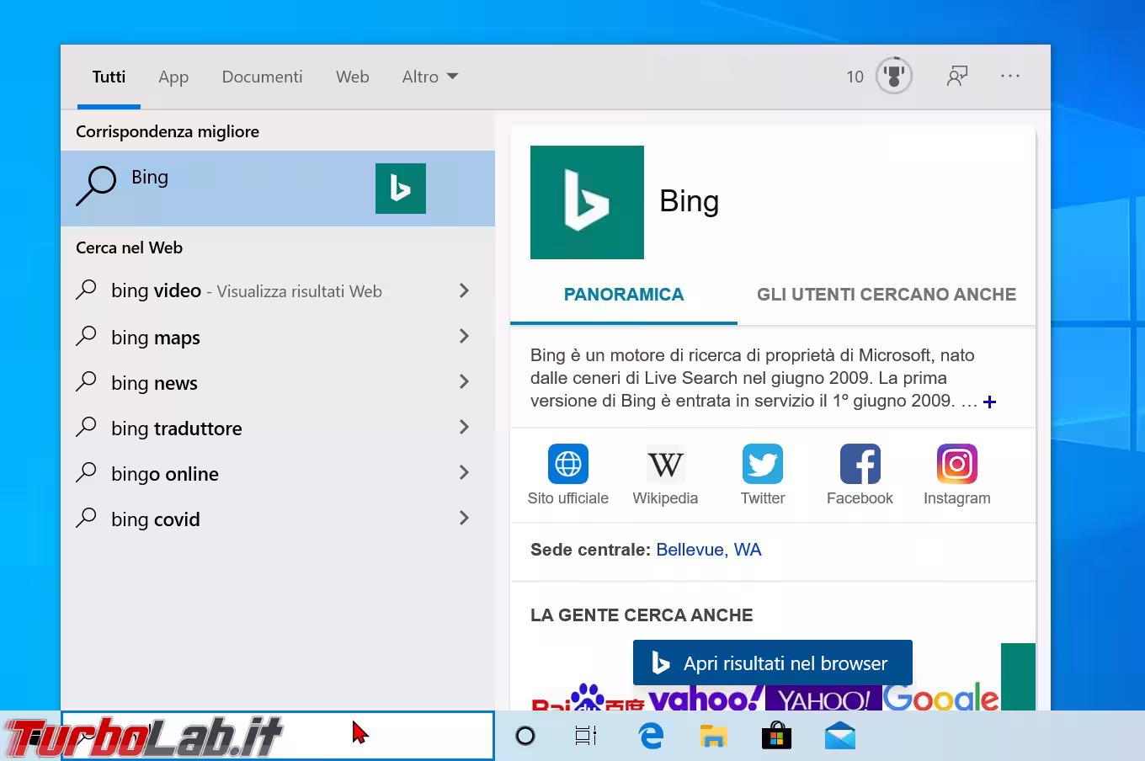Image resolution: width=1145 pixels, height=761 pixels.
Task: Follow the Bellevue, WA link
Action: click(x=709, y=550)
